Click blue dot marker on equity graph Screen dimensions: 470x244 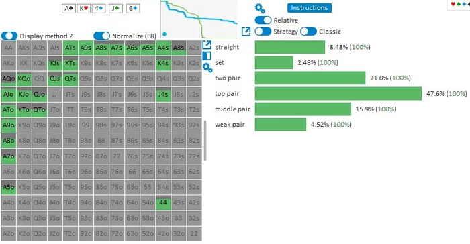[x=164, y=34]
